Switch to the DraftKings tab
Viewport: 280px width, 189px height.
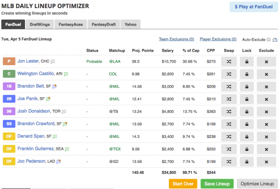click(x=39, y=25)
